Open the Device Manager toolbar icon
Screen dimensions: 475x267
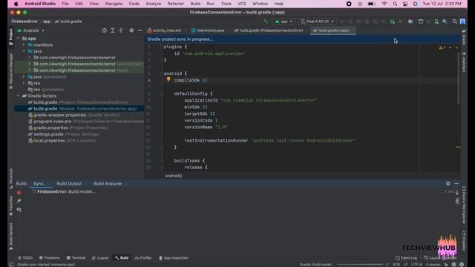(x=436, y=22)
